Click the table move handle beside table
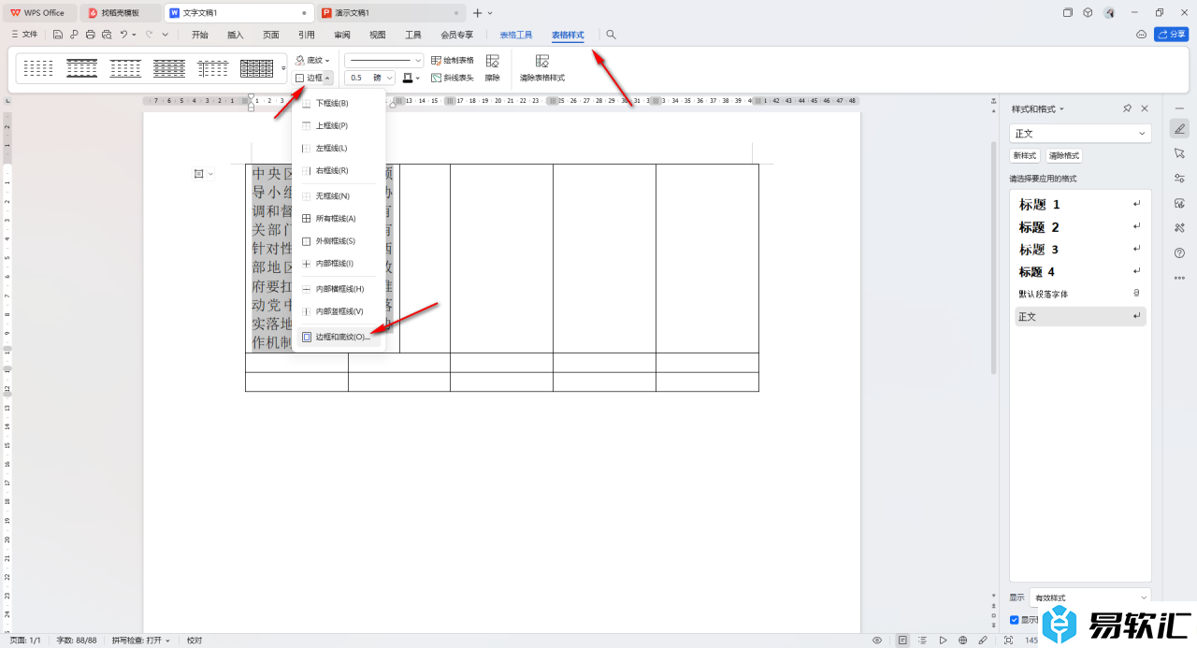1197x648 pixels. [199, 173]
